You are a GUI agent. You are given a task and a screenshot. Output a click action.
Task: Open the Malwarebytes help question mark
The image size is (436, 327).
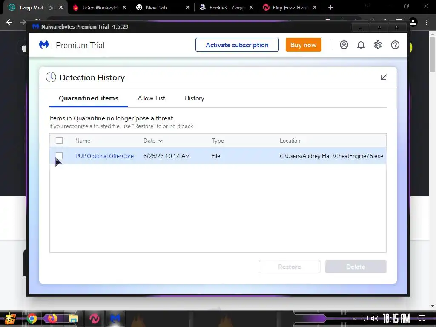pos(395,45)
